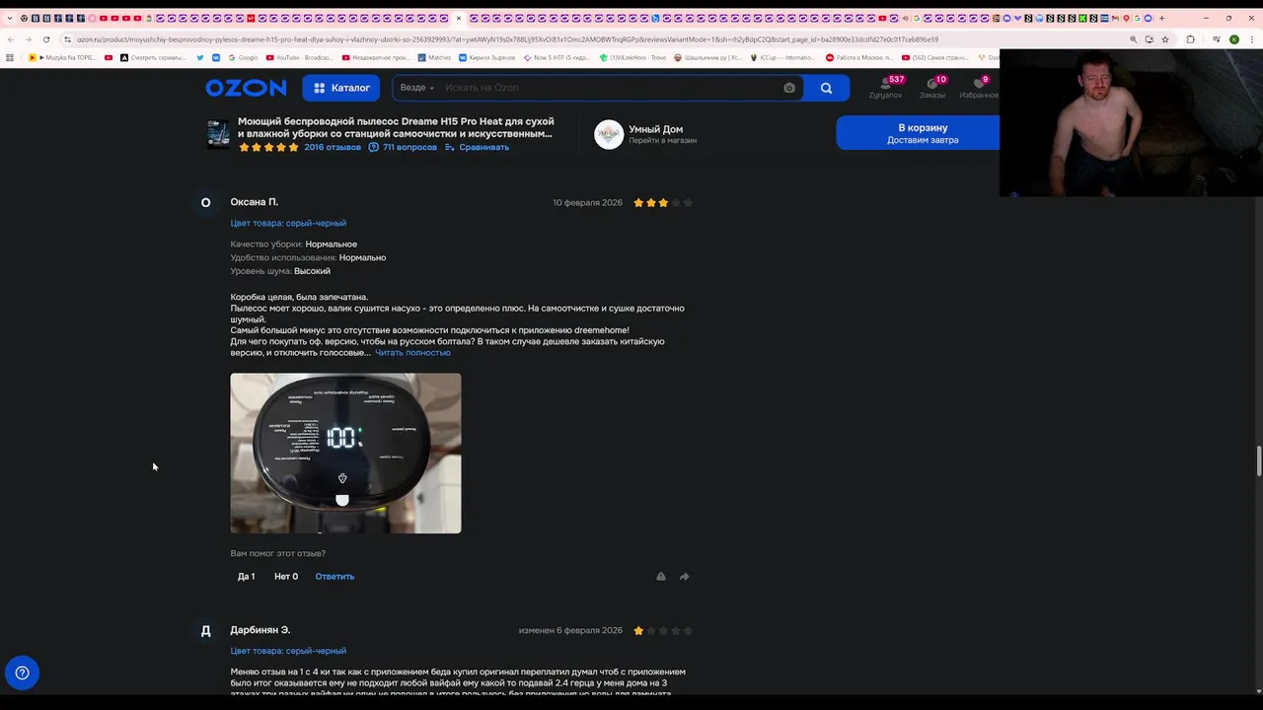
Task: Open the Google bookmark
Action: pos(242,57)
